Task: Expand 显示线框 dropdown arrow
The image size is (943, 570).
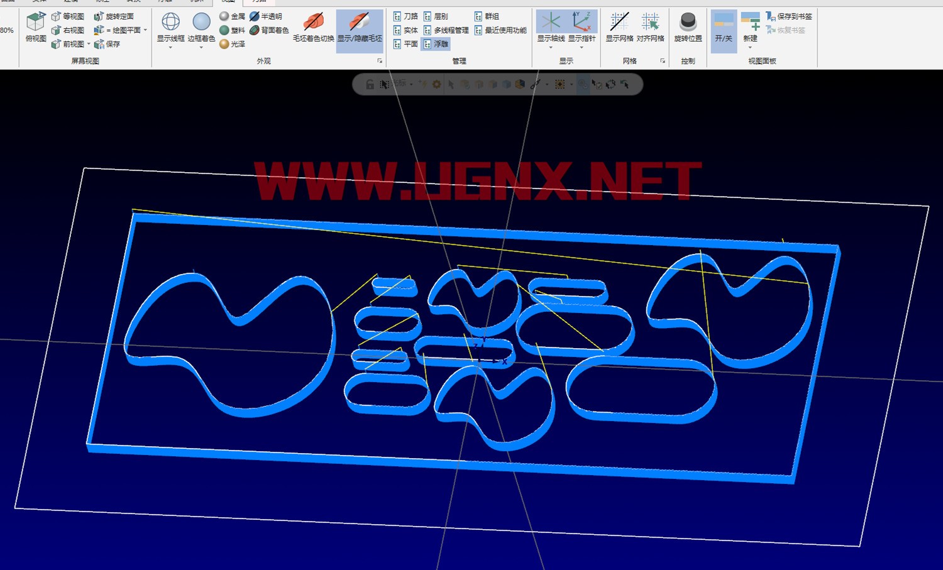Action: coord(170,47)
